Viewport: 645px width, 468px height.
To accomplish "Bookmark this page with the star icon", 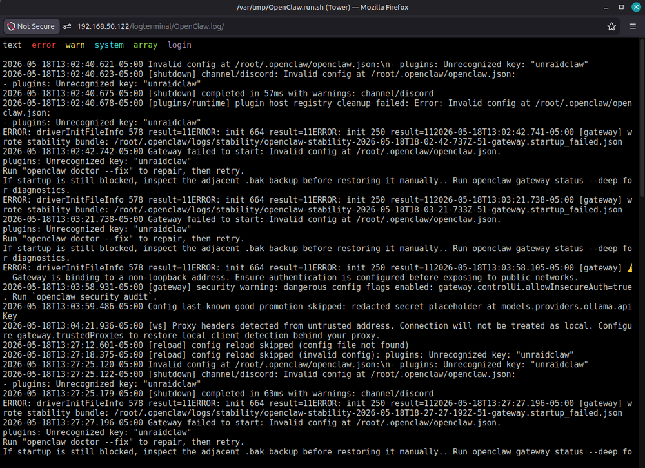I will click(611, 26).
